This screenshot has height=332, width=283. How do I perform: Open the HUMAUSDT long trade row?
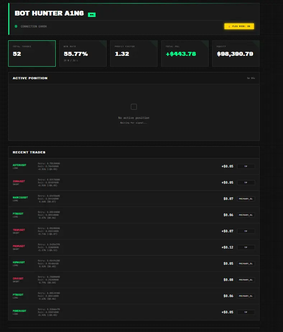point(134,264)
